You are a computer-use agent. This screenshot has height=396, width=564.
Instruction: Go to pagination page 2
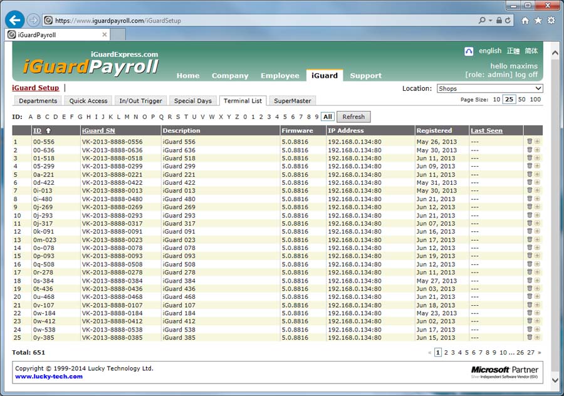point(446,353)
